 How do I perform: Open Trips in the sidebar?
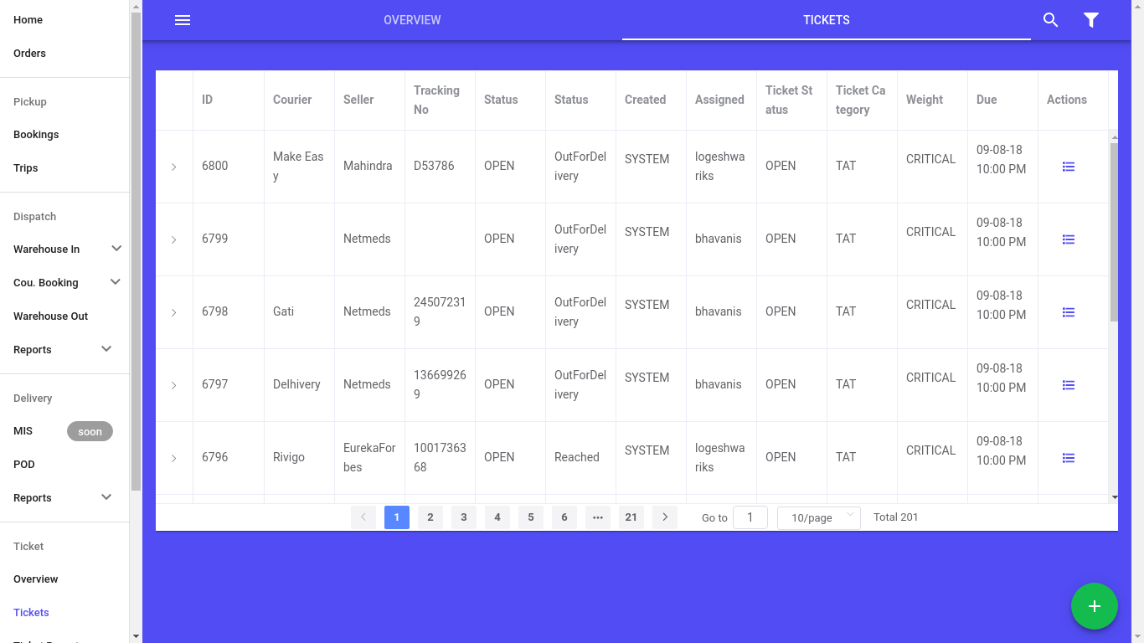click(x=26, y=167)
